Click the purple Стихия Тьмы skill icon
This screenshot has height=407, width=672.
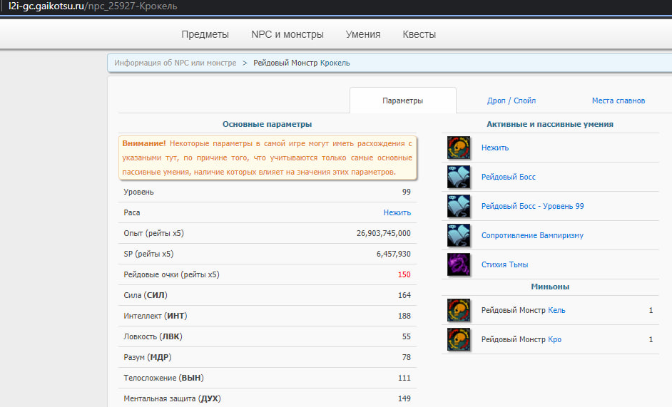[459, 264]
